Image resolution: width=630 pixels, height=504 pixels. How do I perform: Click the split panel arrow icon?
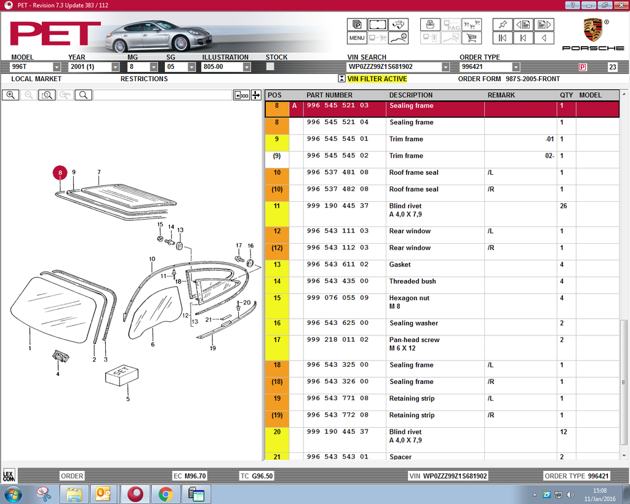coord(256,95)
